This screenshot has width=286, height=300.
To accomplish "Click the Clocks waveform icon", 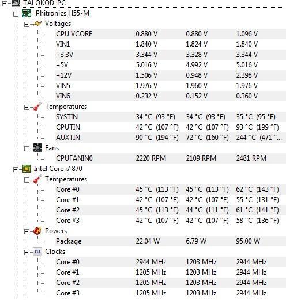I will [x=37, y=252].
